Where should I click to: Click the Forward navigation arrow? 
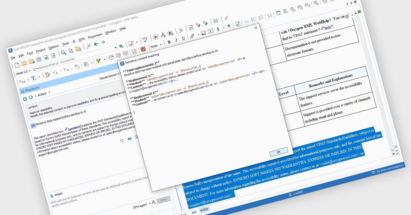click(x=103, y=42)
